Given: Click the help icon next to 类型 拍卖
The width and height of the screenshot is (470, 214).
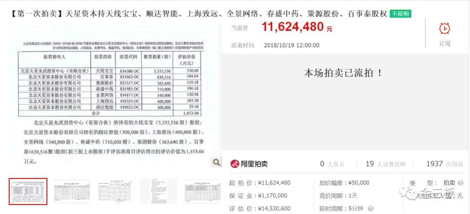Looking at the screenshot, I should point(460,183).
